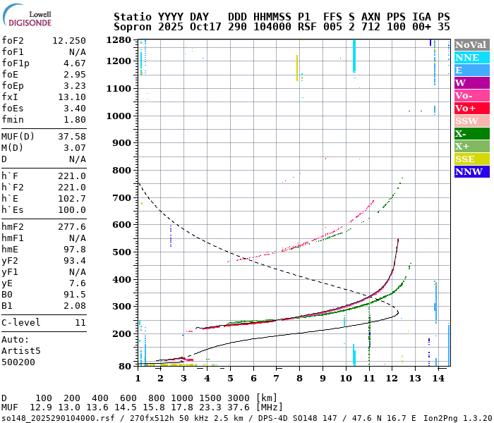Select the NoVal legend swatch
494x423 pixels.
[471, 44]
